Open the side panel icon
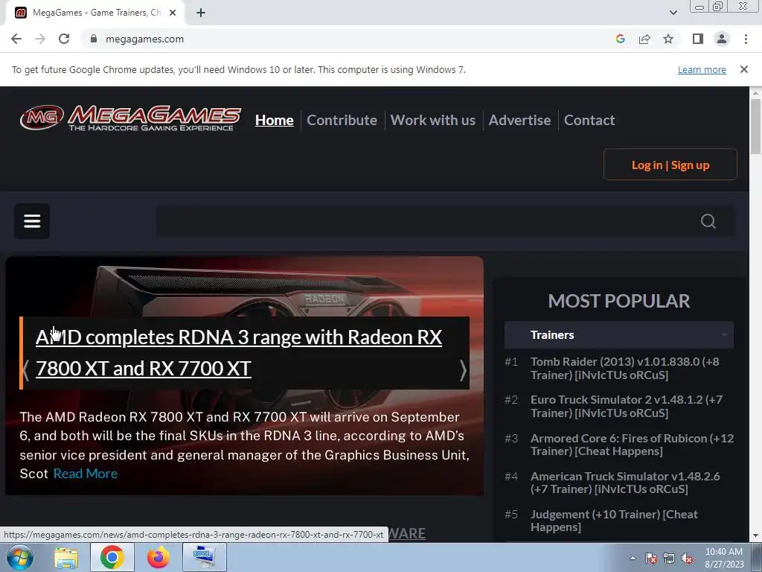Image resolution: width=762 pixels, height=572 pixels. pyautogui.click(x=698, y=39)
